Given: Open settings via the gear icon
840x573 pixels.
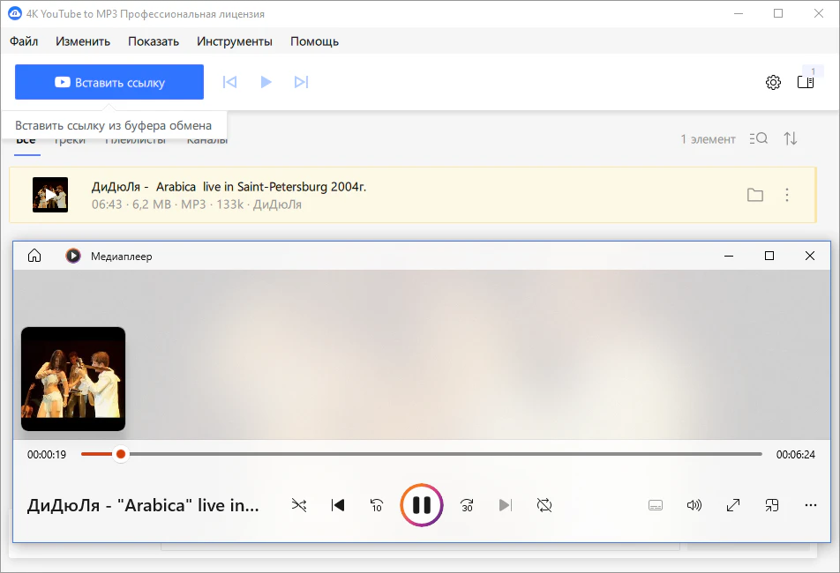Looking at the screenshot, I should [773, 82].
